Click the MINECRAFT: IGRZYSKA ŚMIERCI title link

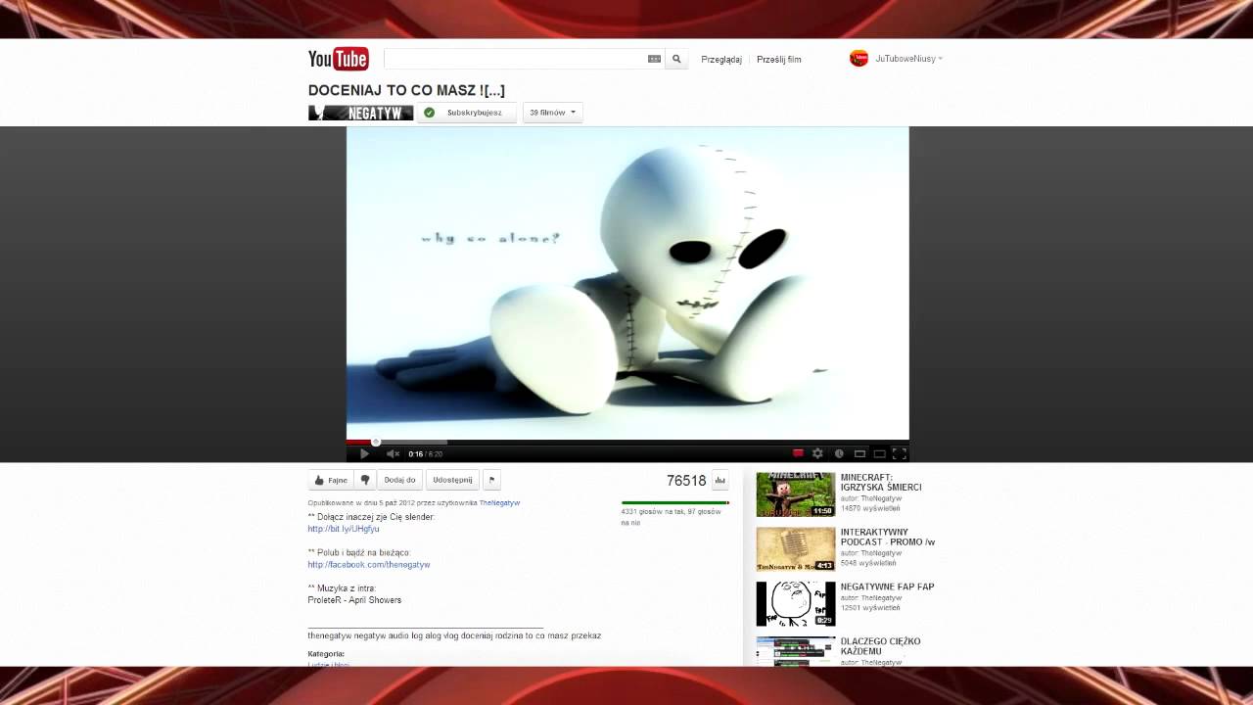(x=881, y=482)
